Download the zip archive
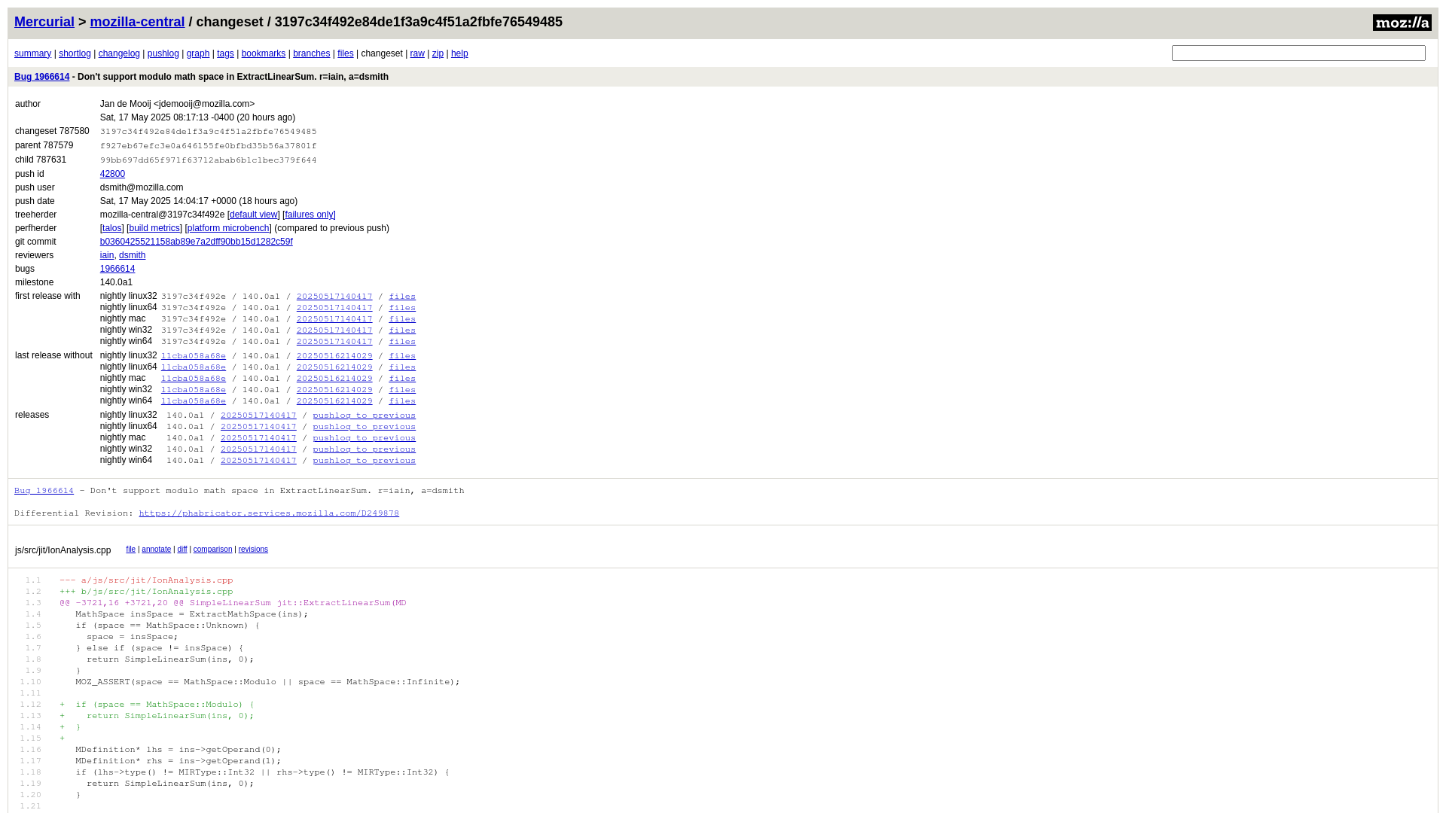 pos(438,53)
